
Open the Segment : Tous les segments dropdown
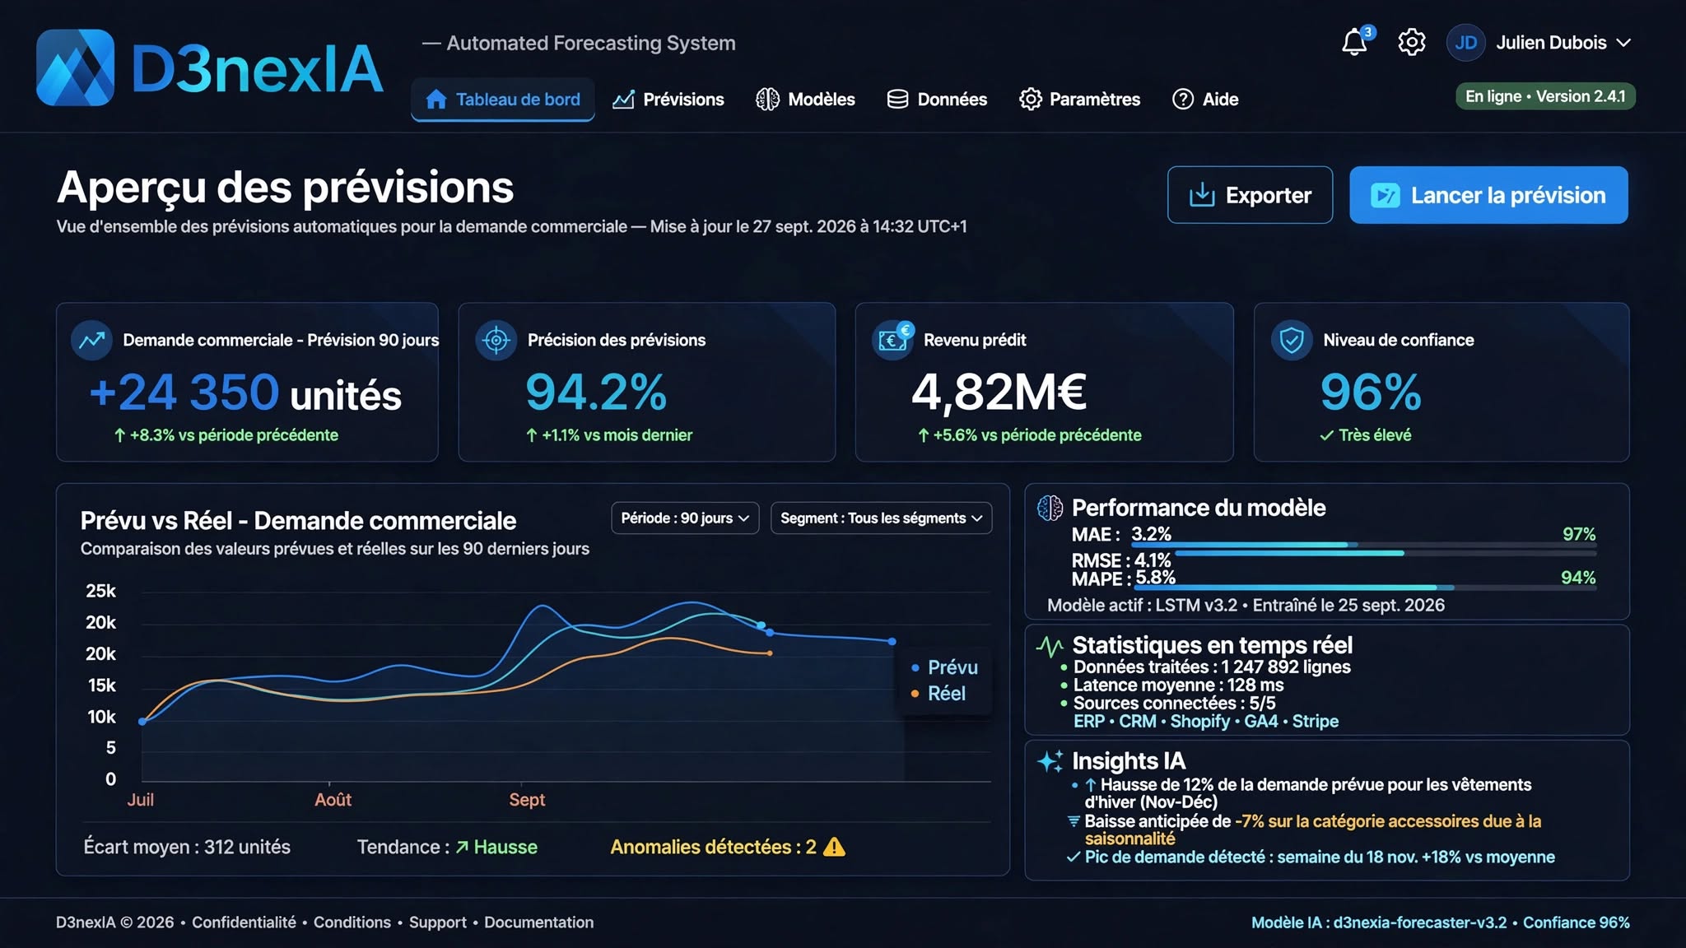click(x=881, y=518)
